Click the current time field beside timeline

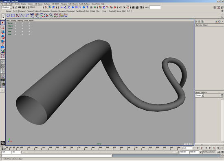tap(187, 148)
